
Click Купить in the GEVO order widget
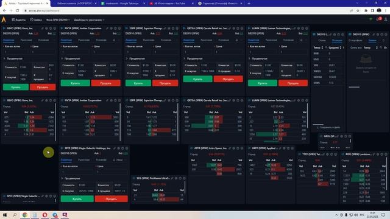16,87
